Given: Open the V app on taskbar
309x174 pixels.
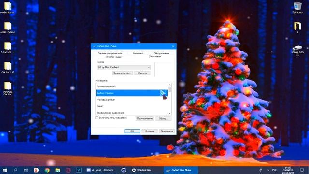Looking at the screenshot, I should [x=79, y=170].
